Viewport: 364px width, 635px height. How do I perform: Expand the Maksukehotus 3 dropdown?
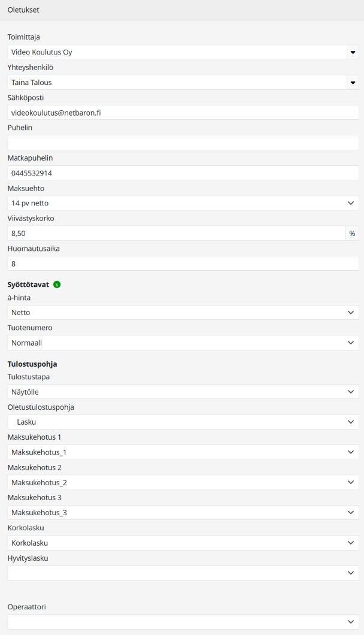(183, 513)
